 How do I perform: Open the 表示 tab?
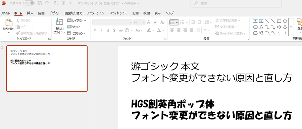click(x=158, y=13)
